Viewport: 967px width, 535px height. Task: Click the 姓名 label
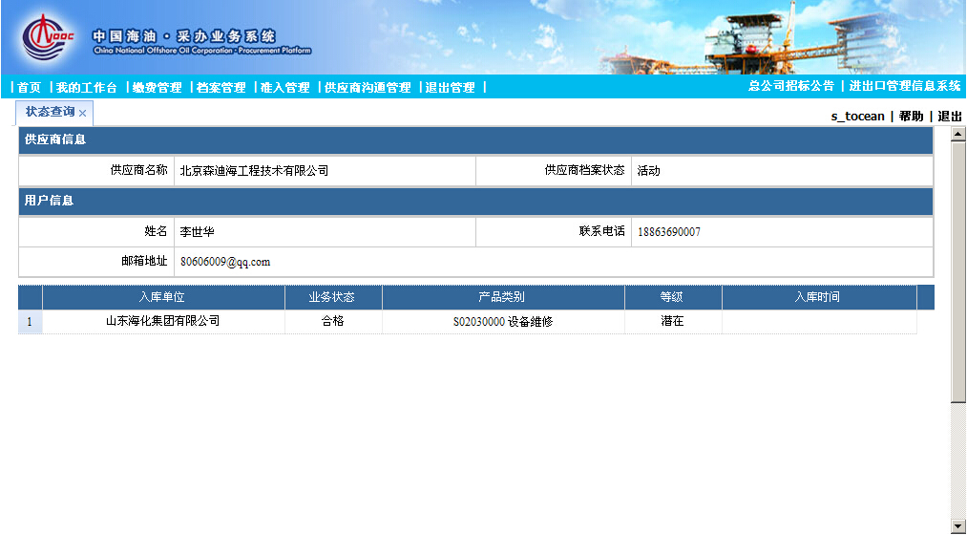156,231
